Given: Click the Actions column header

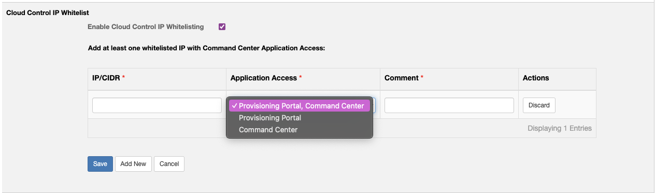Looking at the screenshot, I should coord(536,78).
